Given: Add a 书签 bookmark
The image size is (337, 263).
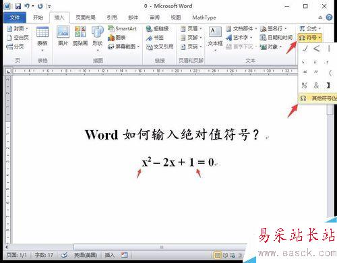Looking at the screenshot, I should [x=155, y=38].
